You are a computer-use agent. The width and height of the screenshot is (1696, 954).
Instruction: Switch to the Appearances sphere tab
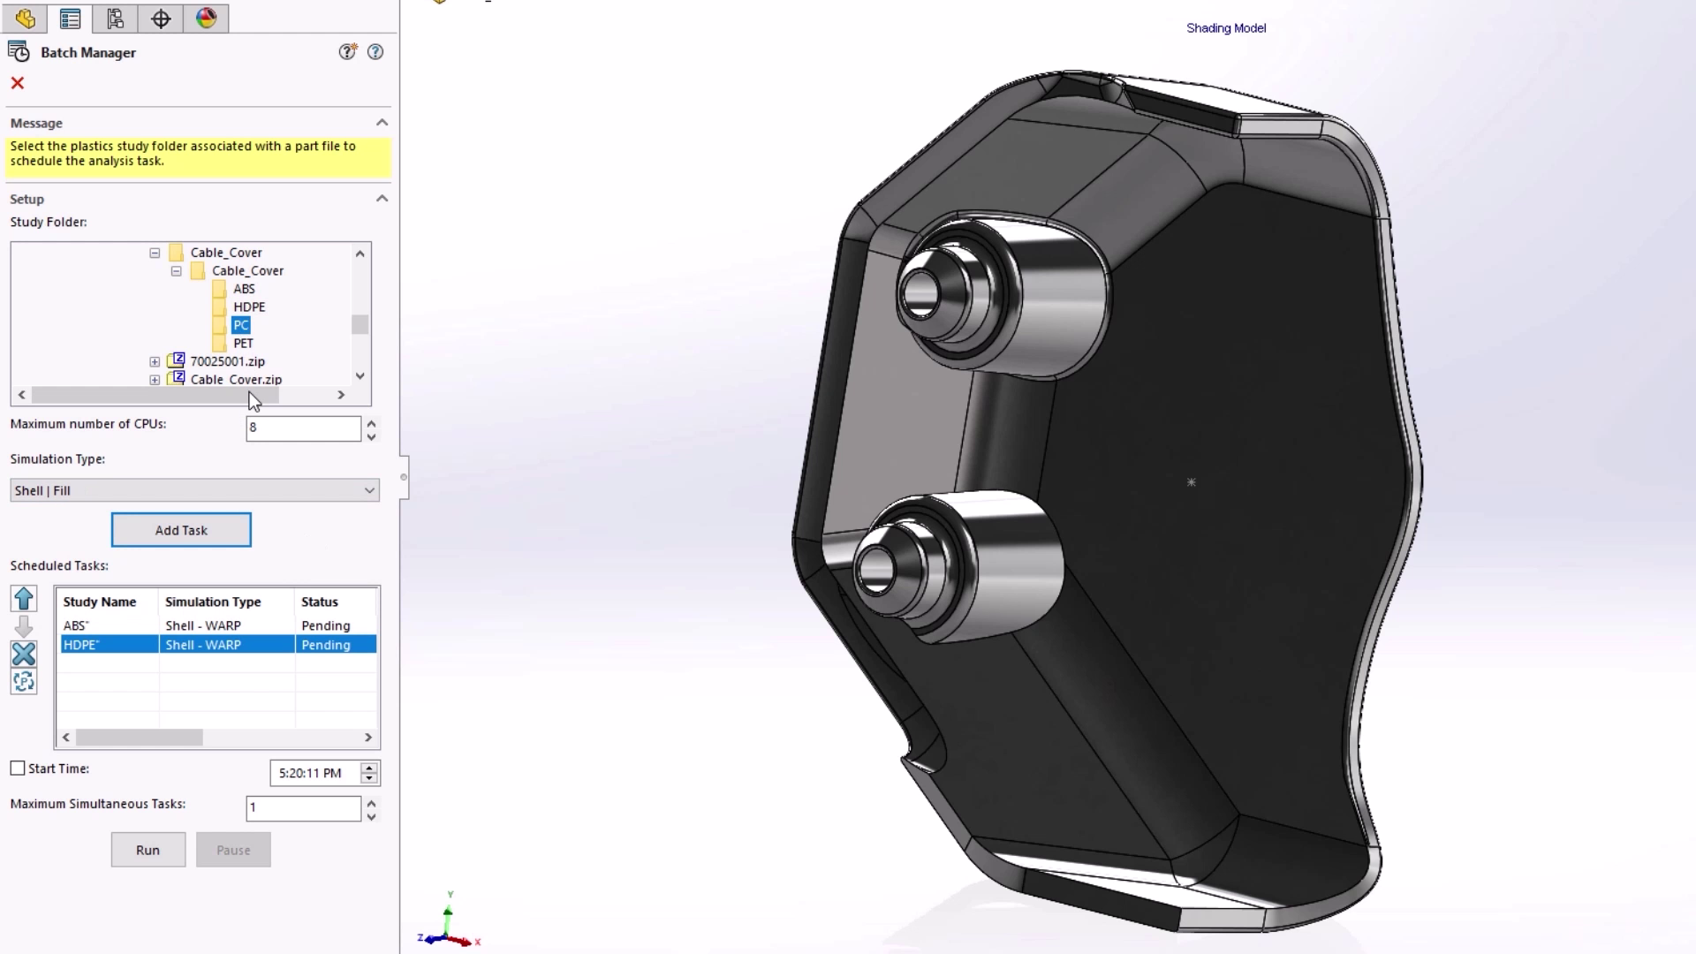click(206, 18)
